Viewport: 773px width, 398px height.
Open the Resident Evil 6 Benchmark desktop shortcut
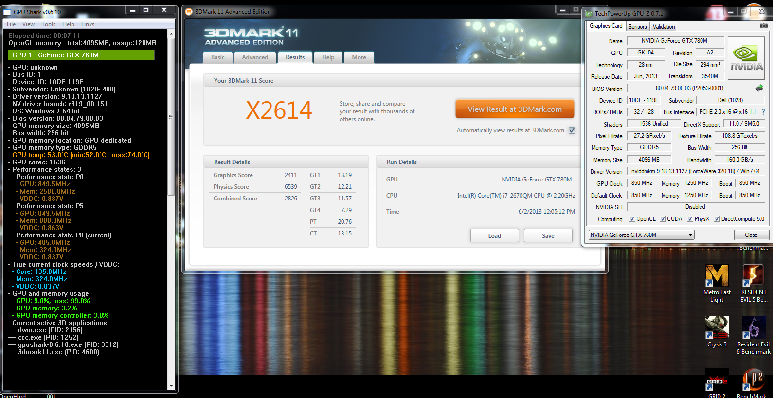pos(754,335)
